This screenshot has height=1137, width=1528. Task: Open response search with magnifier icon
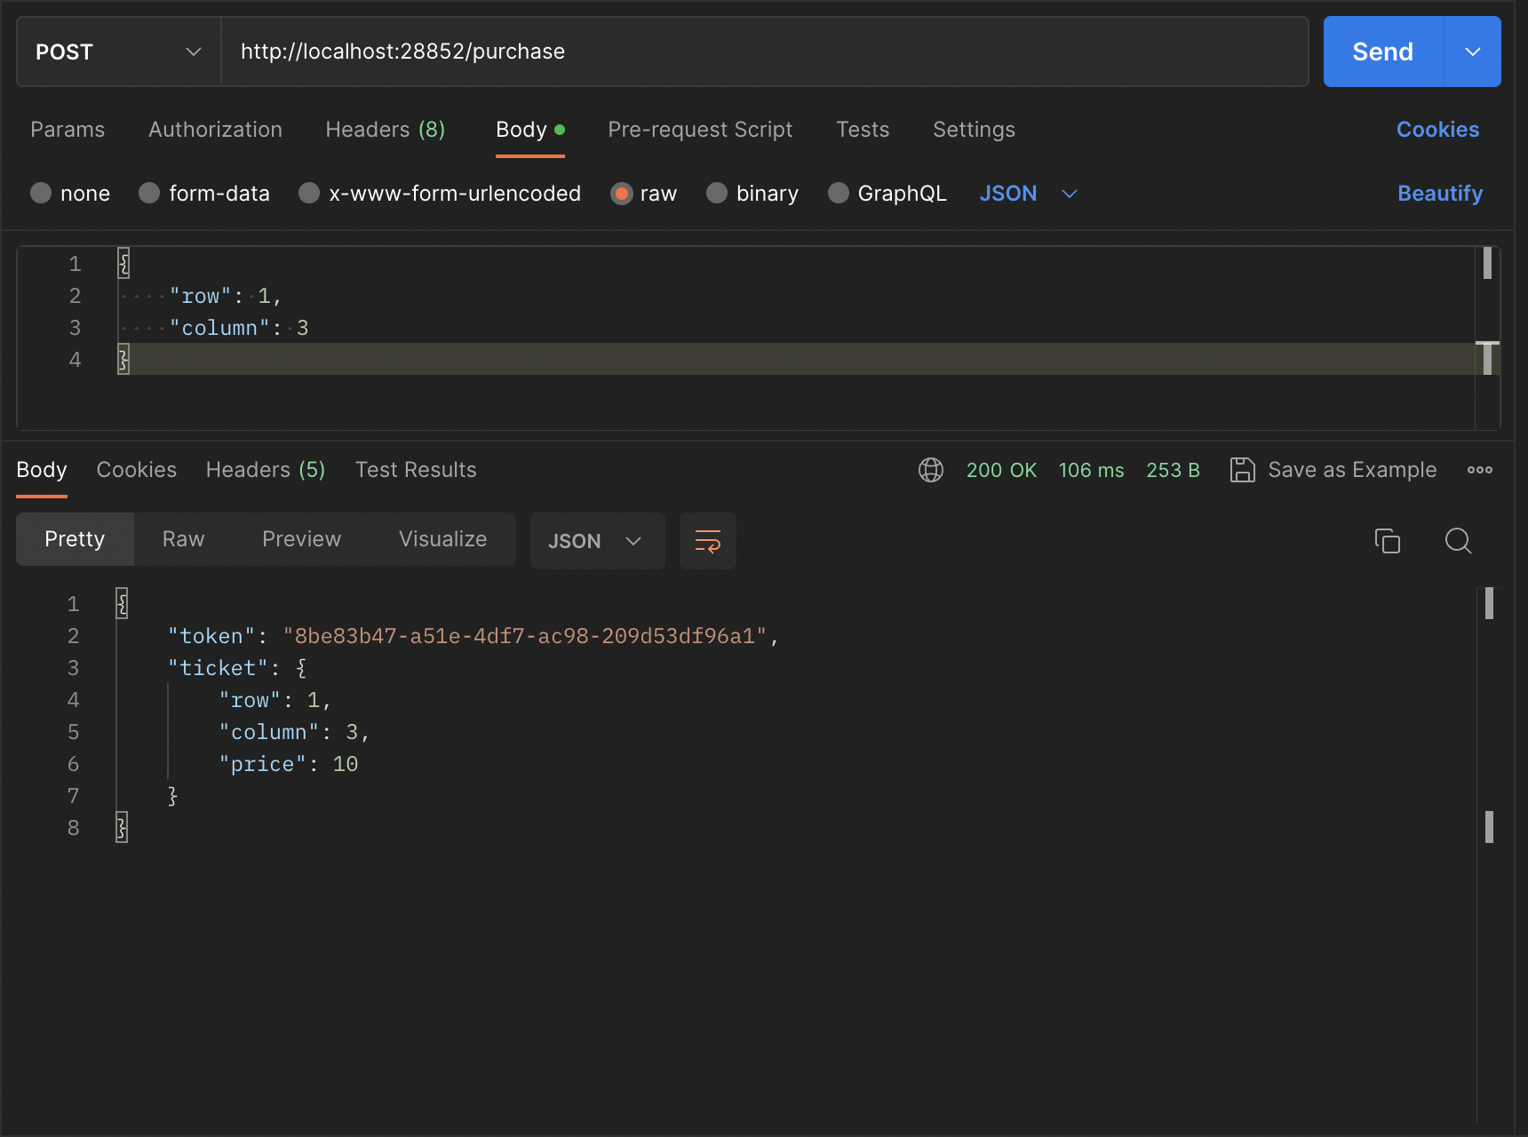click(1458, 541)
